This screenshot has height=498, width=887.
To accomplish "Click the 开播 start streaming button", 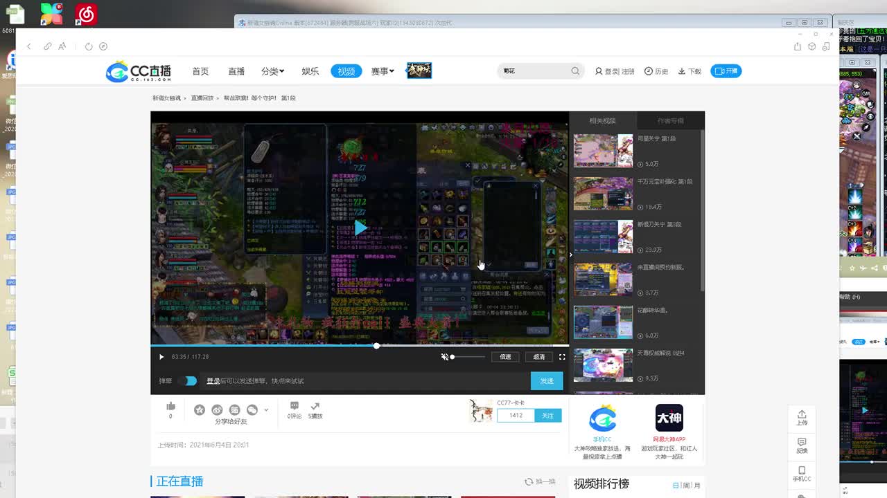I will [x=726, y=71].
